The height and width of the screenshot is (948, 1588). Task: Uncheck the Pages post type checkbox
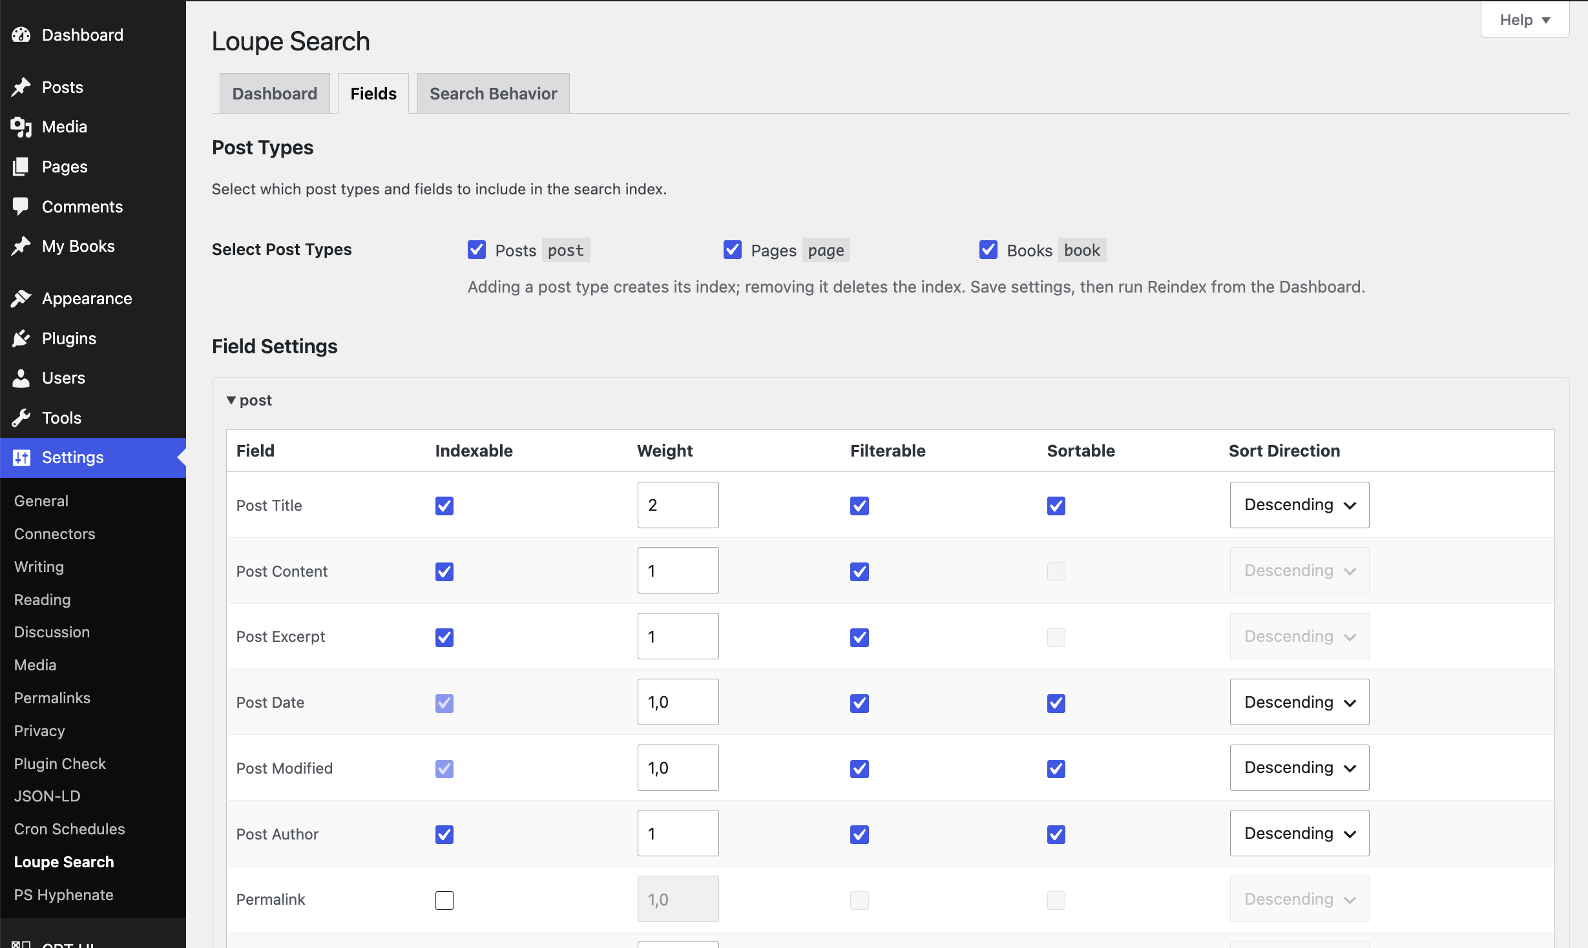click(x=733, y=250)
